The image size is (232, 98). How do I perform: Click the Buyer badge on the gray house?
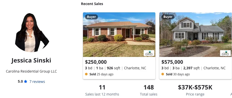point(168,17)
